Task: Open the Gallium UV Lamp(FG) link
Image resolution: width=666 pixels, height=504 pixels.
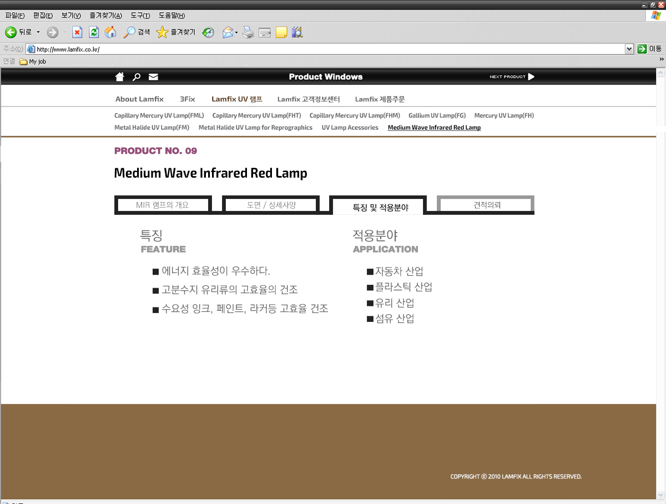Action: coord(437,115)
